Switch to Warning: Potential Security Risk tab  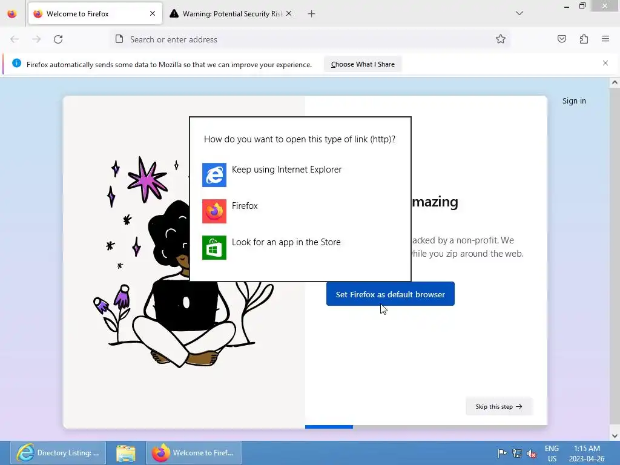(x=232, y=14)
